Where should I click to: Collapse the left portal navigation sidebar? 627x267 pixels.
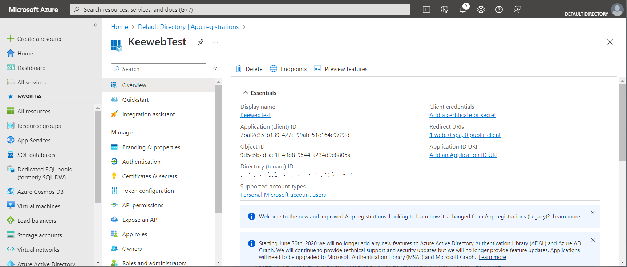[96, 25]
